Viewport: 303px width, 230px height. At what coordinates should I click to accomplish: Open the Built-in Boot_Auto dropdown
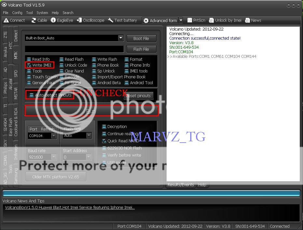click(x=121, y=38)
